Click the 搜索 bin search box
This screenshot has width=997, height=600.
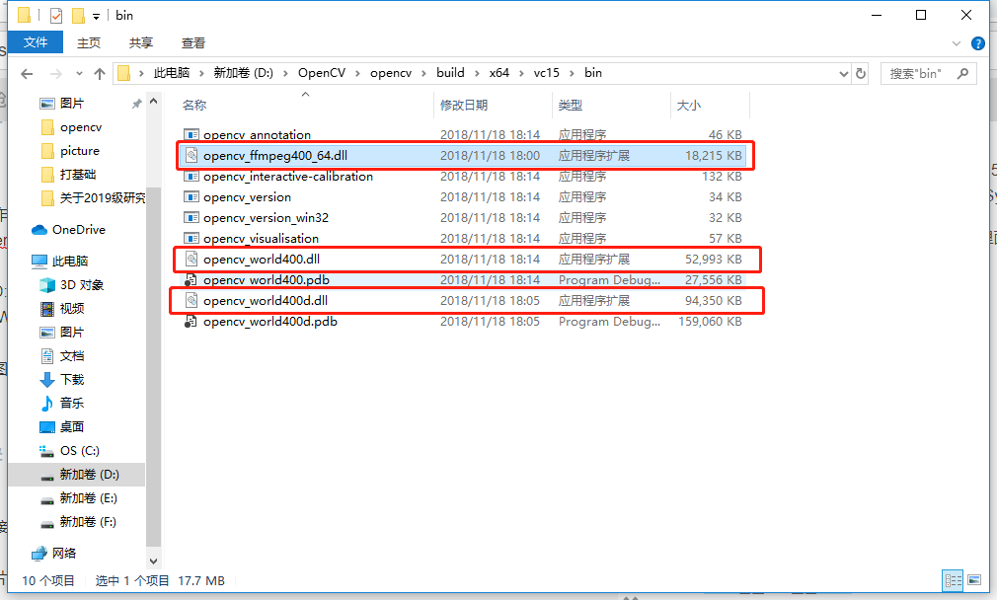[918, 73]
